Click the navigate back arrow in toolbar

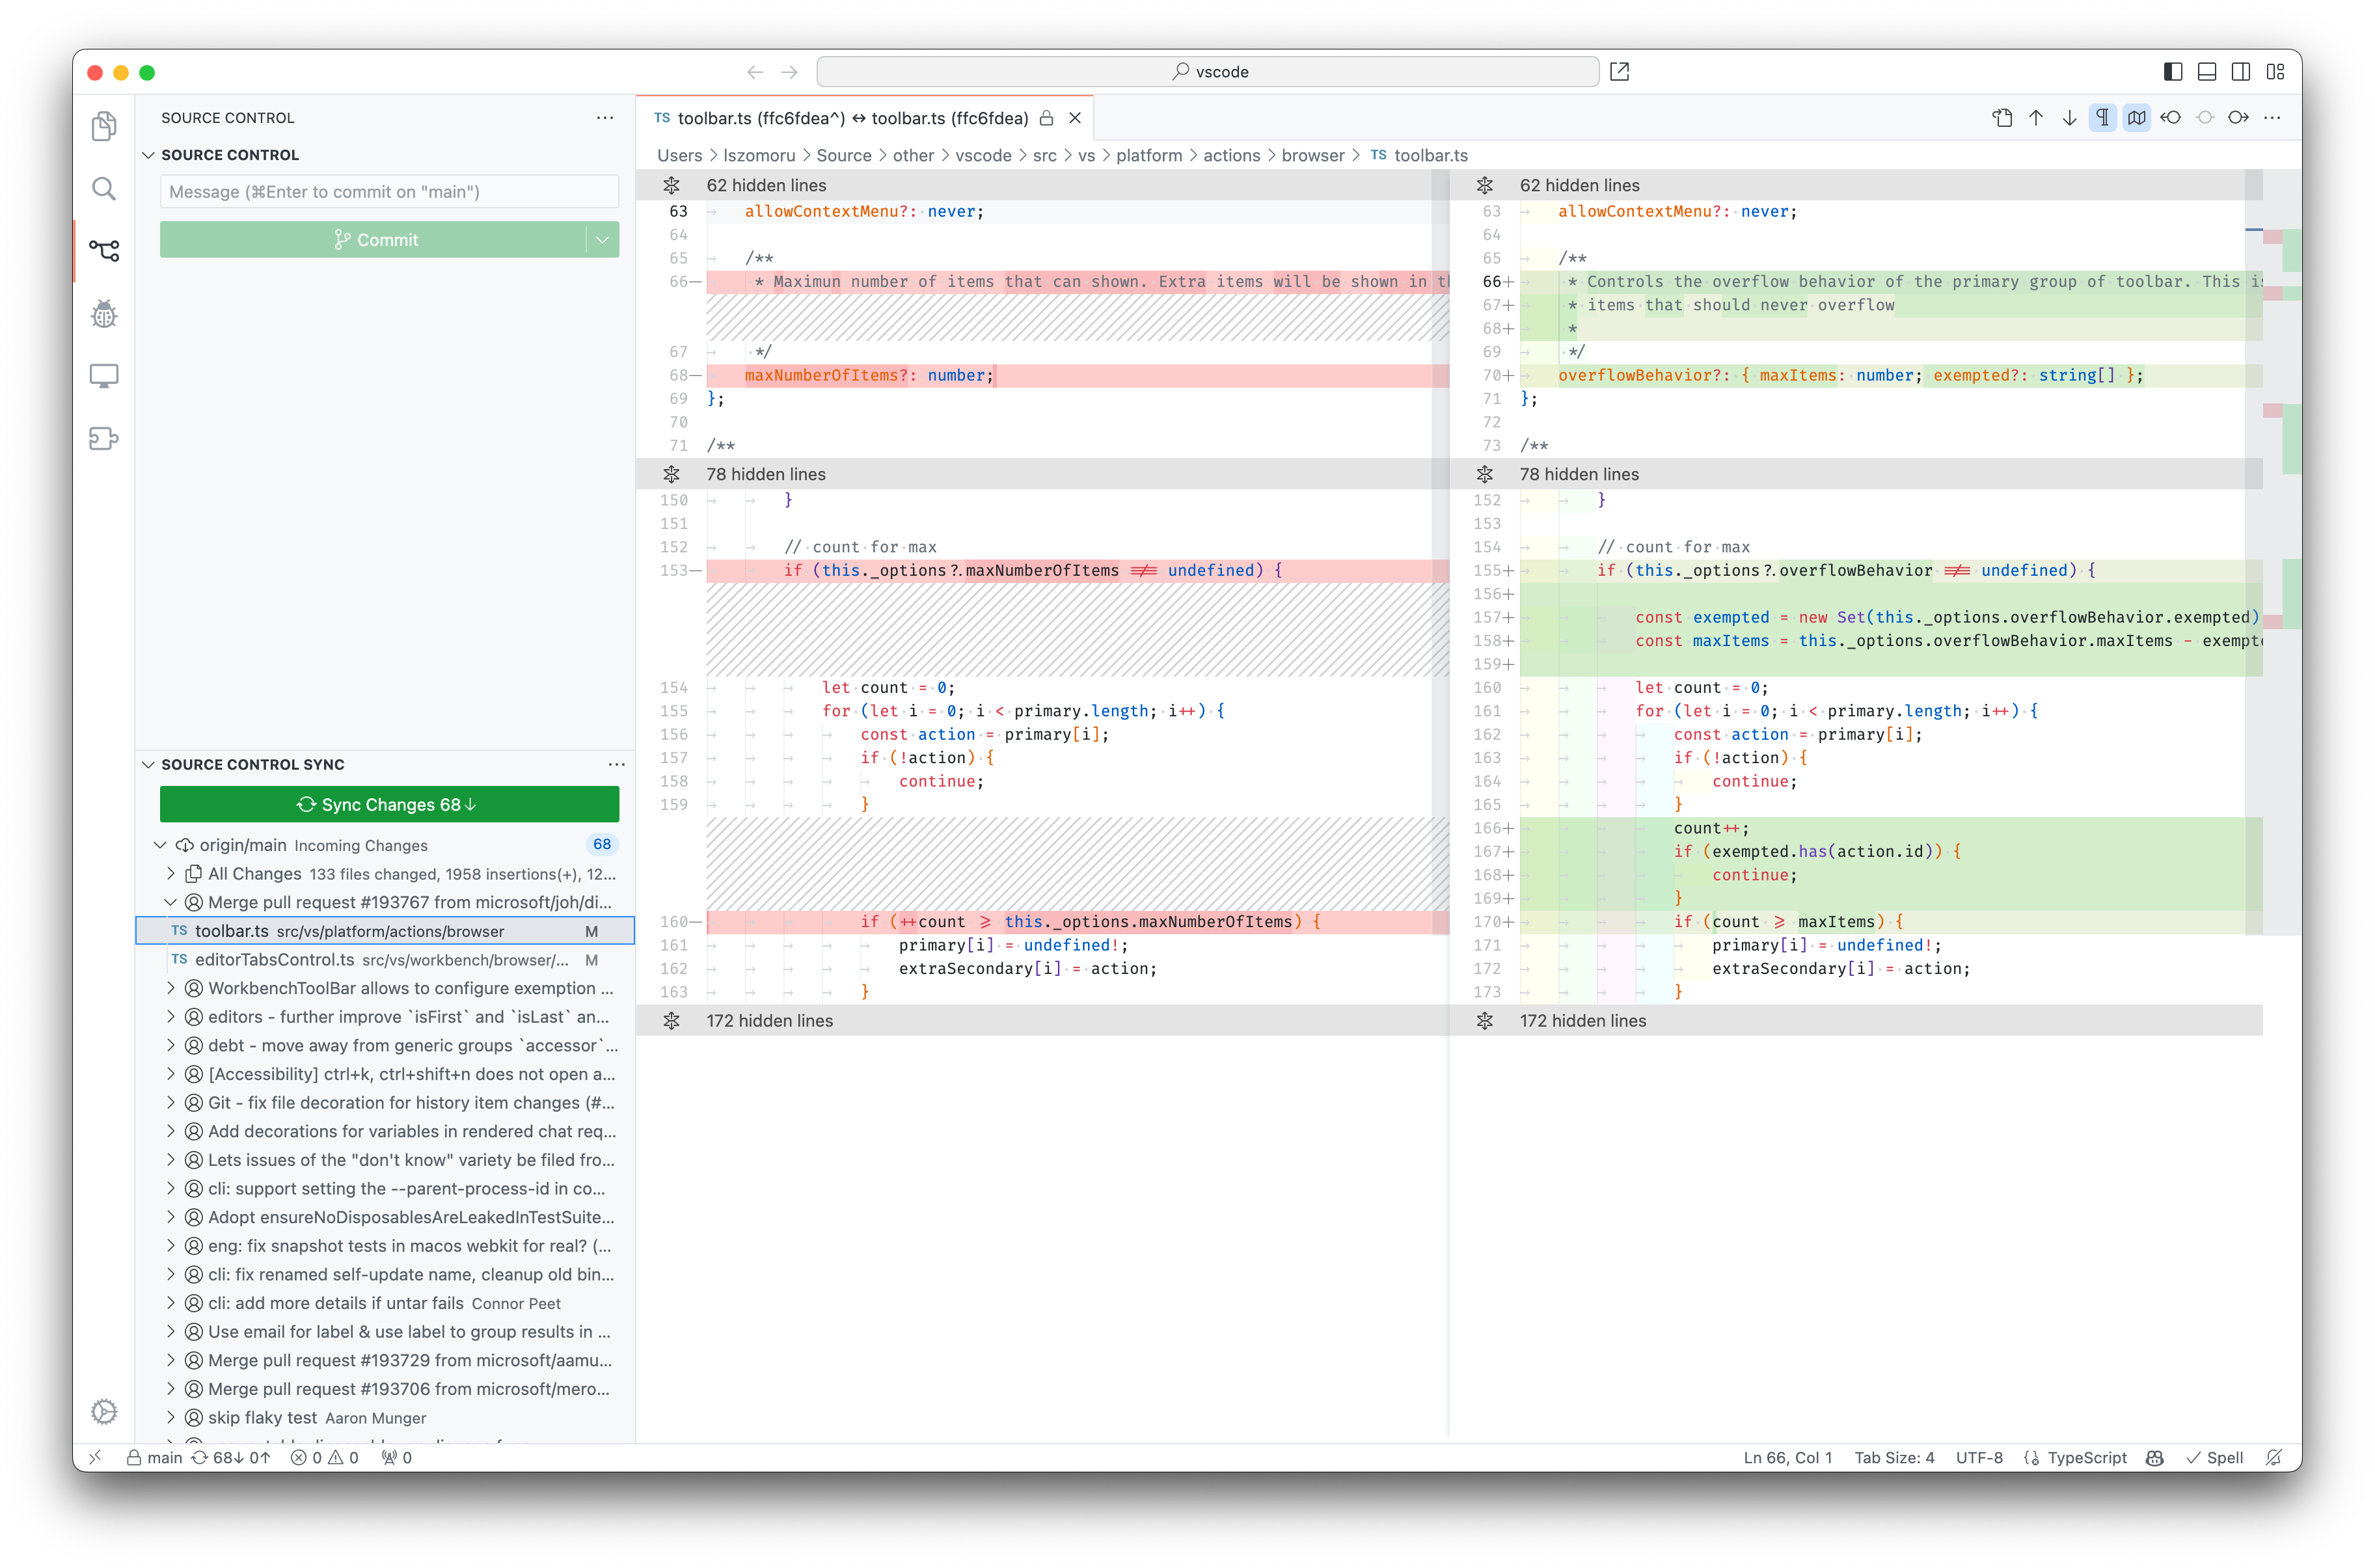tap(753, 72)
